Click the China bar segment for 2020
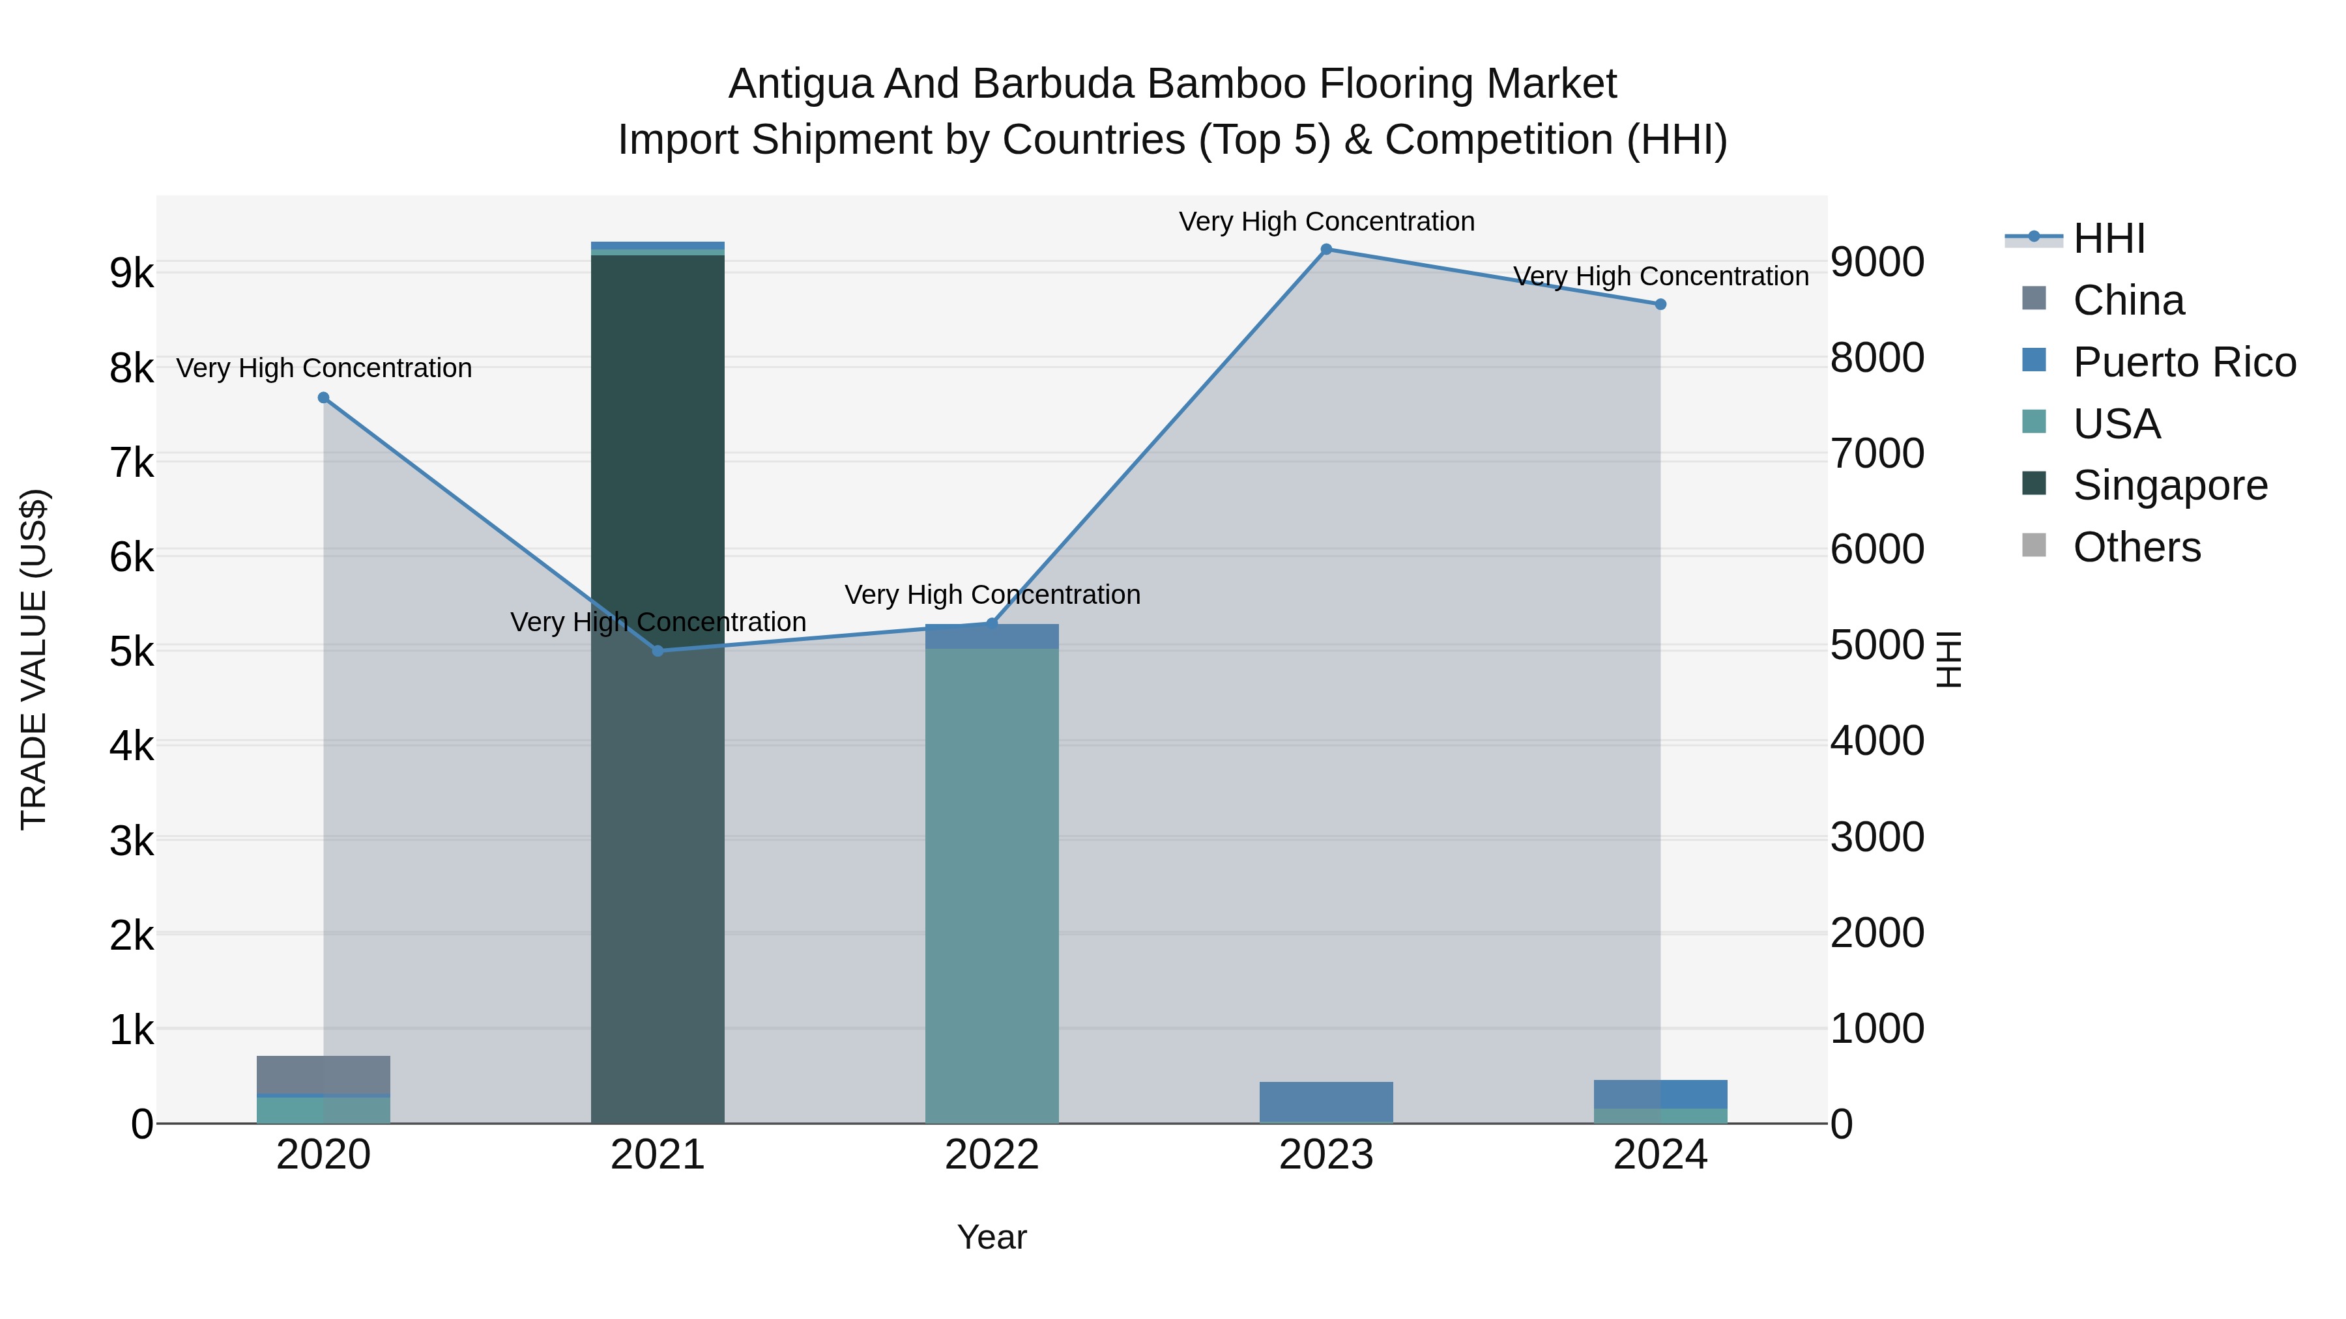Image resolution: width=2346 pixels, height=1319 pixels. (323, 1074)
